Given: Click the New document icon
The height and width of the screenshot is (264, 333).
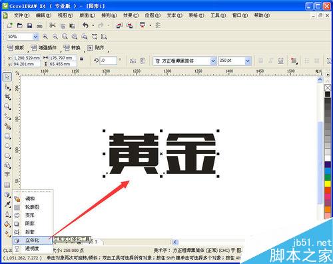Looking at the screenshot, I should pos(10,25).
